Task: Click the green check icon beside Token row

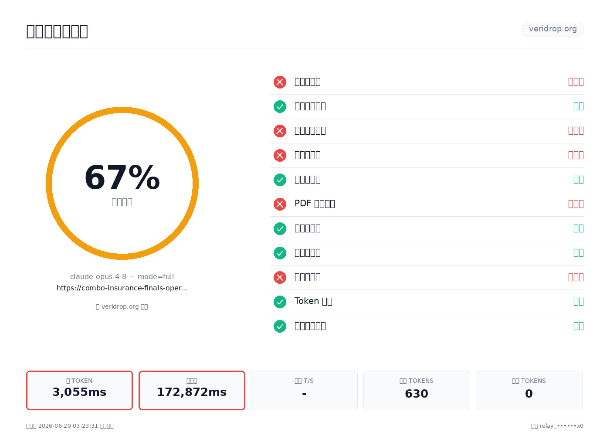Action: tap(280, 302)
